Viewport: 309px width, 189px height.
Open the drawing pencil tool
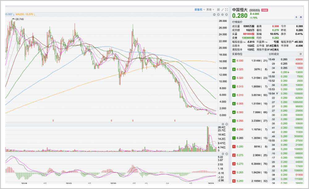point(222,10)
